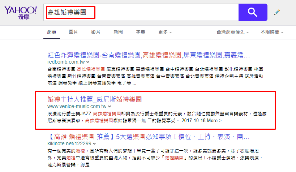Viewport: 296px width, 172px height.
Task: Open the 台灣網頁優先 filter dropdown
Action: click(233, 32)
